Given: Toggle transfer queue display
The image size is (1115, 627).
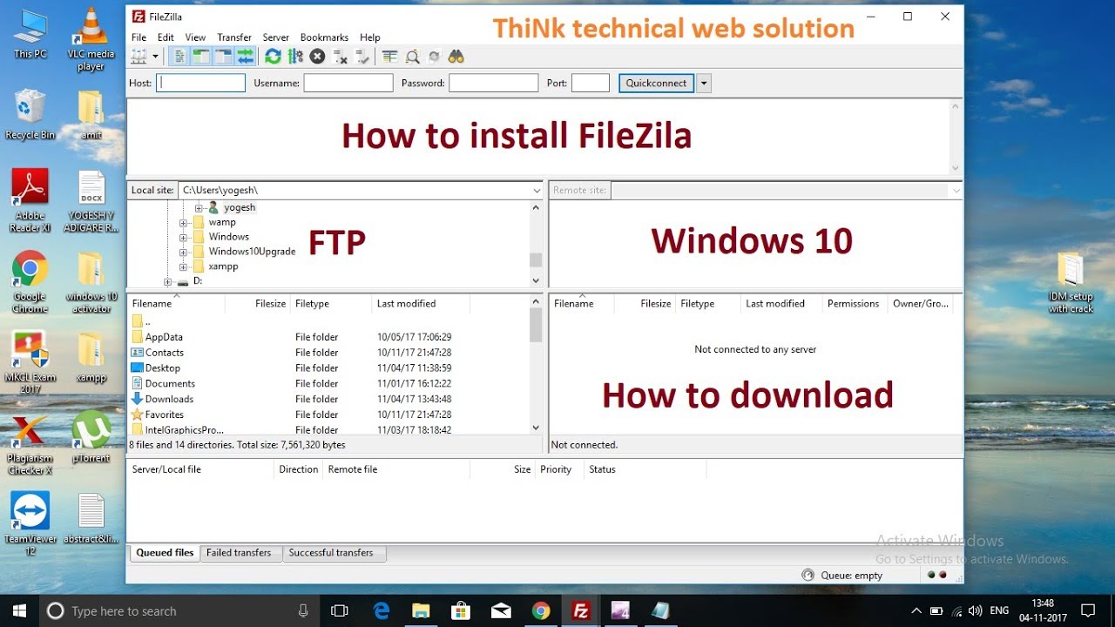Looking at the screenshot, I should 245,57.
